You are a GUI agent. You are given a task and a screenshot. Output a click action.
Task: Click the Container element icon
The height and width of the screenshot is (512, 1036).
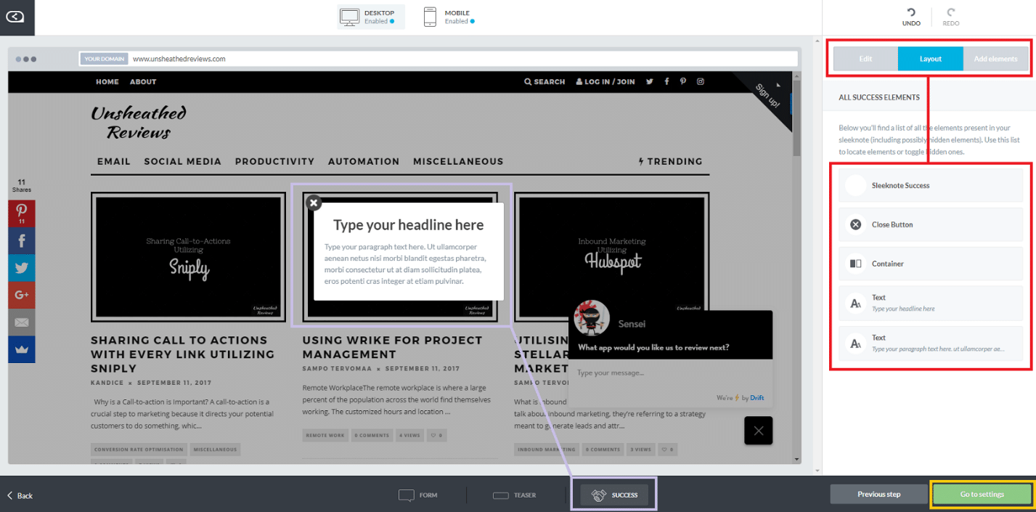(856, 264)
